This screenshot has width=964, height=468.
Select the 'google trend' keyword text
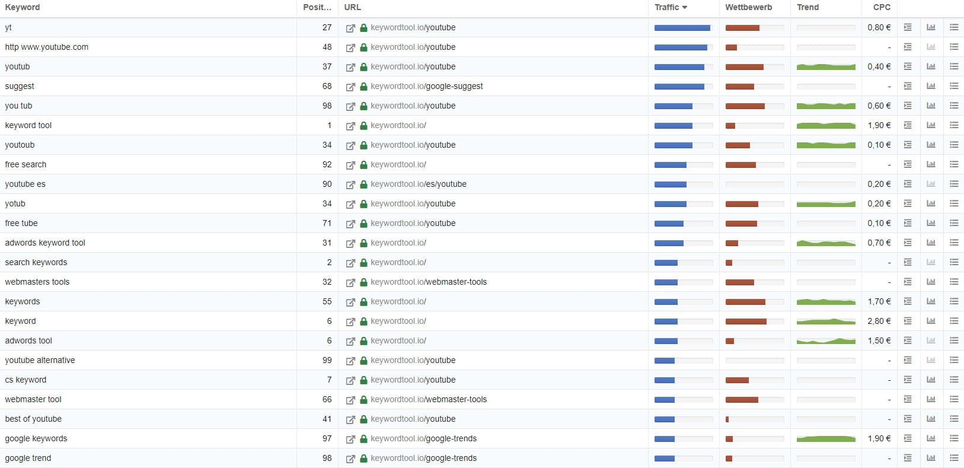pyautogui.click(x=28, y=458)
